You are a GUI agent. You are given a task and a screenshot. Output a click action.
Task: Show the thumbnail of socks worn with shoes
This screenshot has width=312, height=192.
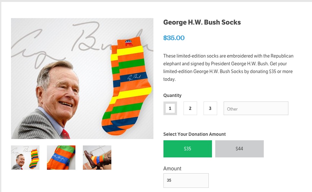[97, 157]
